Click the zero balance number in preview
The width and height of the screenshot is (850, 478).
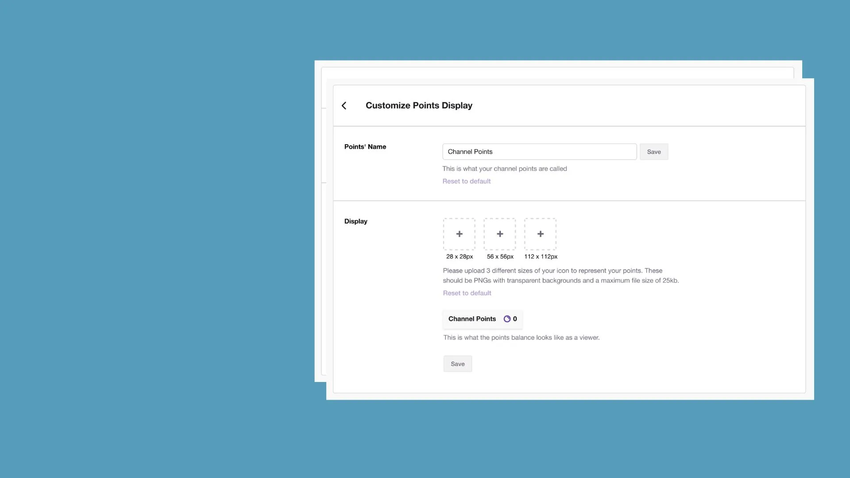click(515, 319)
